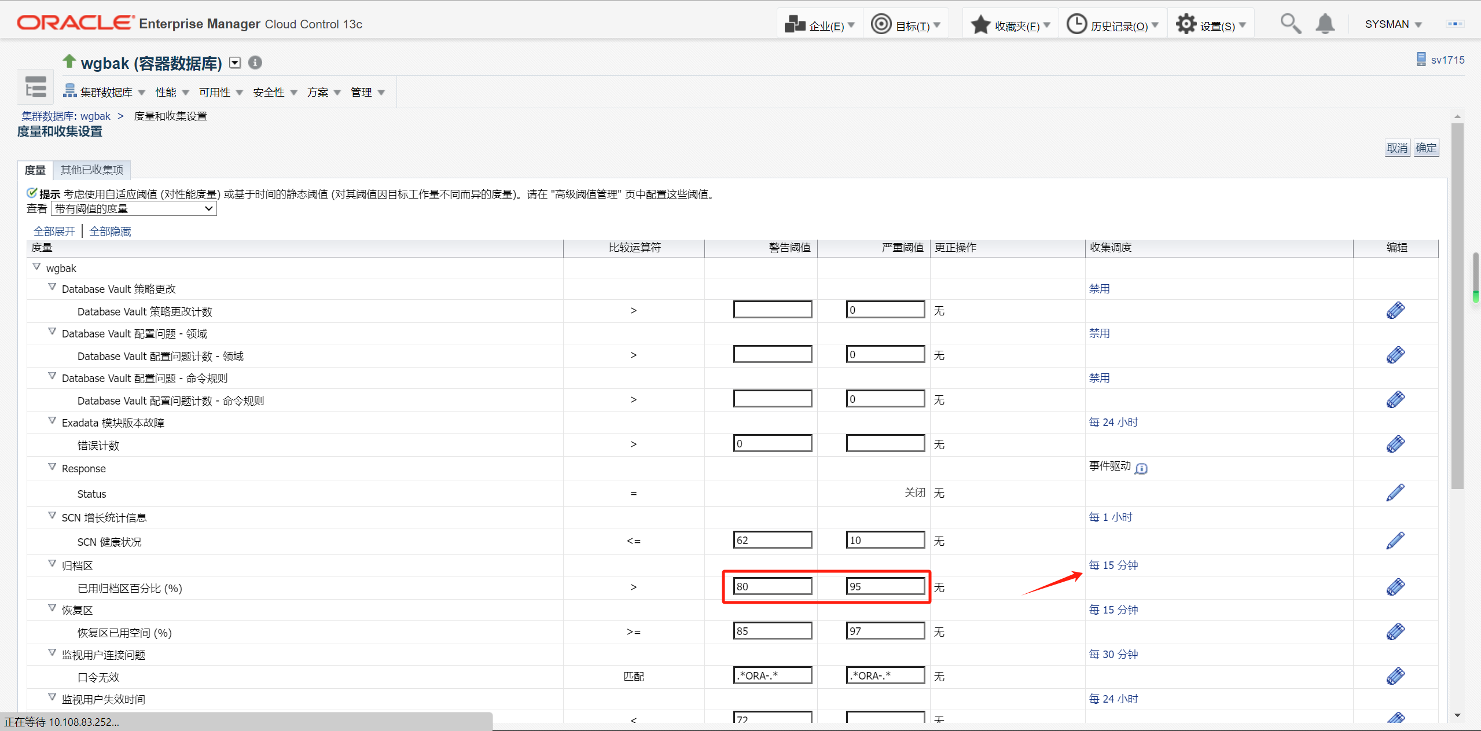Switch to 其他已收集项 tab
This screenshot has height=731, width=1481.
click(92, 170)
